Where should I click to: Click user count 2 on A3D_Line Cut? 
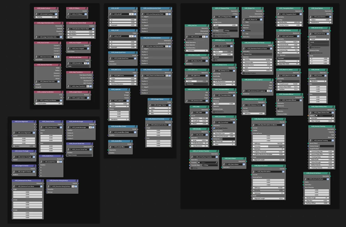(x=204, y=37)
